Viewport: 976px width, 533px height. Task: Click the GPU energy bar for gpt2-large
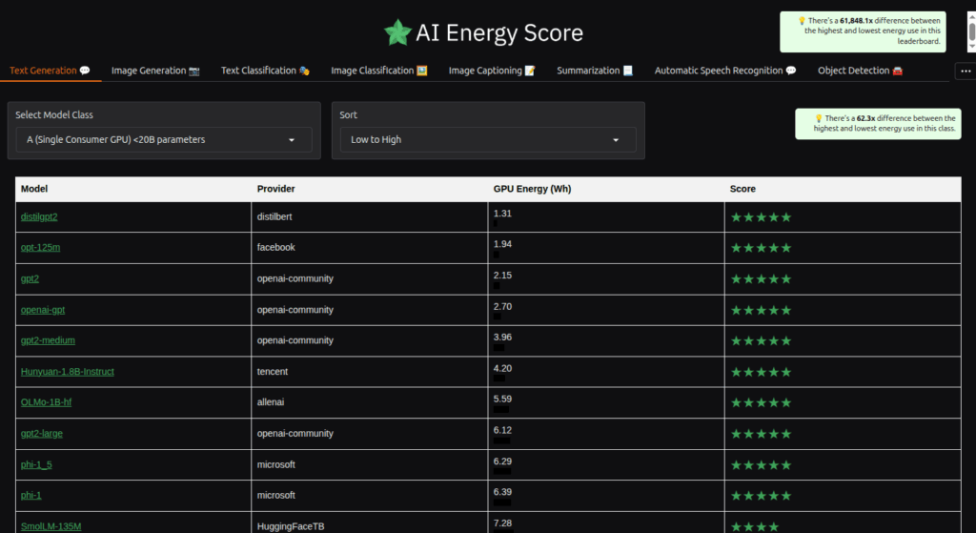[501, 442]
